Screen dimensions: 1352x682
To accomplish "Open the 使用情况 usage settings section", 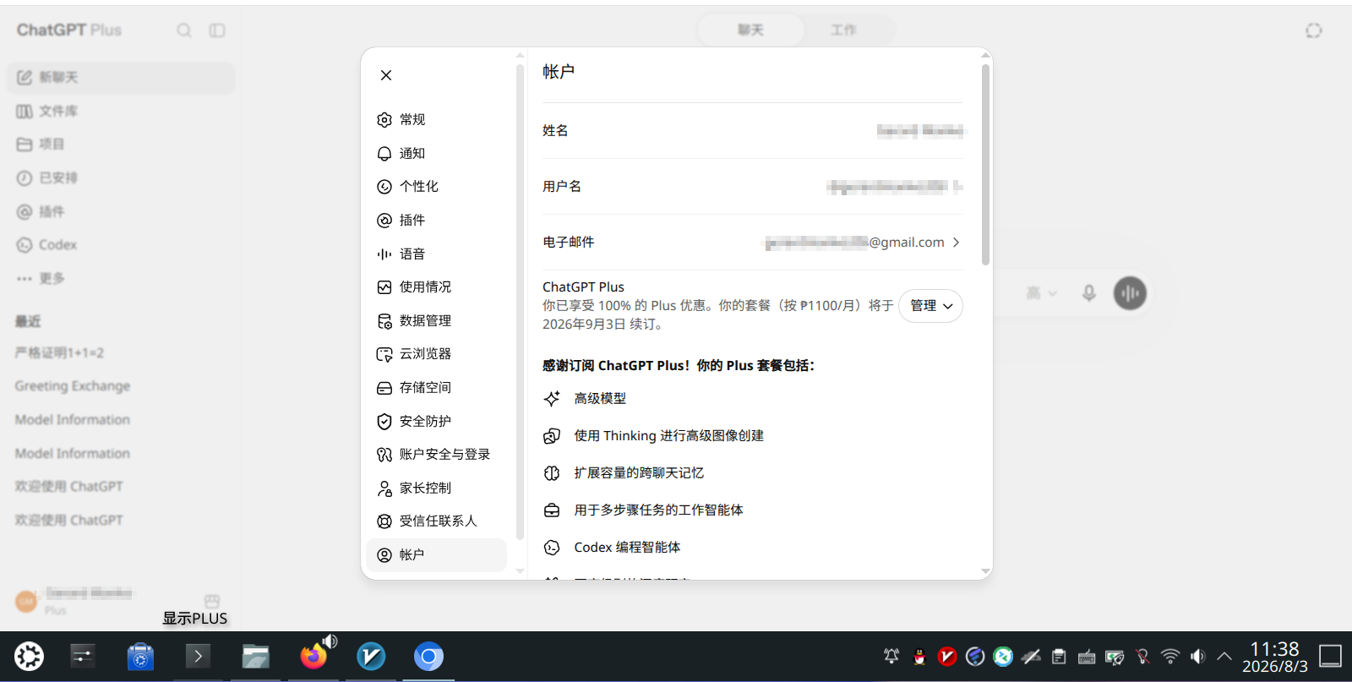I will click(436, 287).
